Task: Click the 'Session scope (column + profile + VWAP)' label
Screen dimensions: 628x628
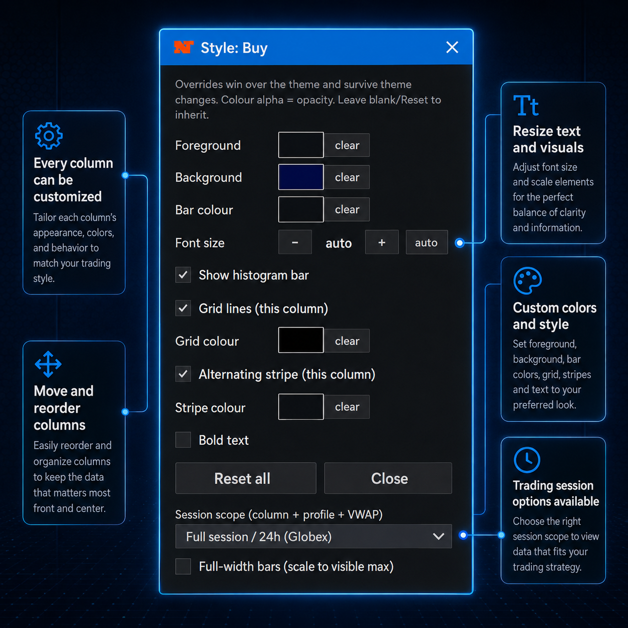Action: [x=279, y=514]
